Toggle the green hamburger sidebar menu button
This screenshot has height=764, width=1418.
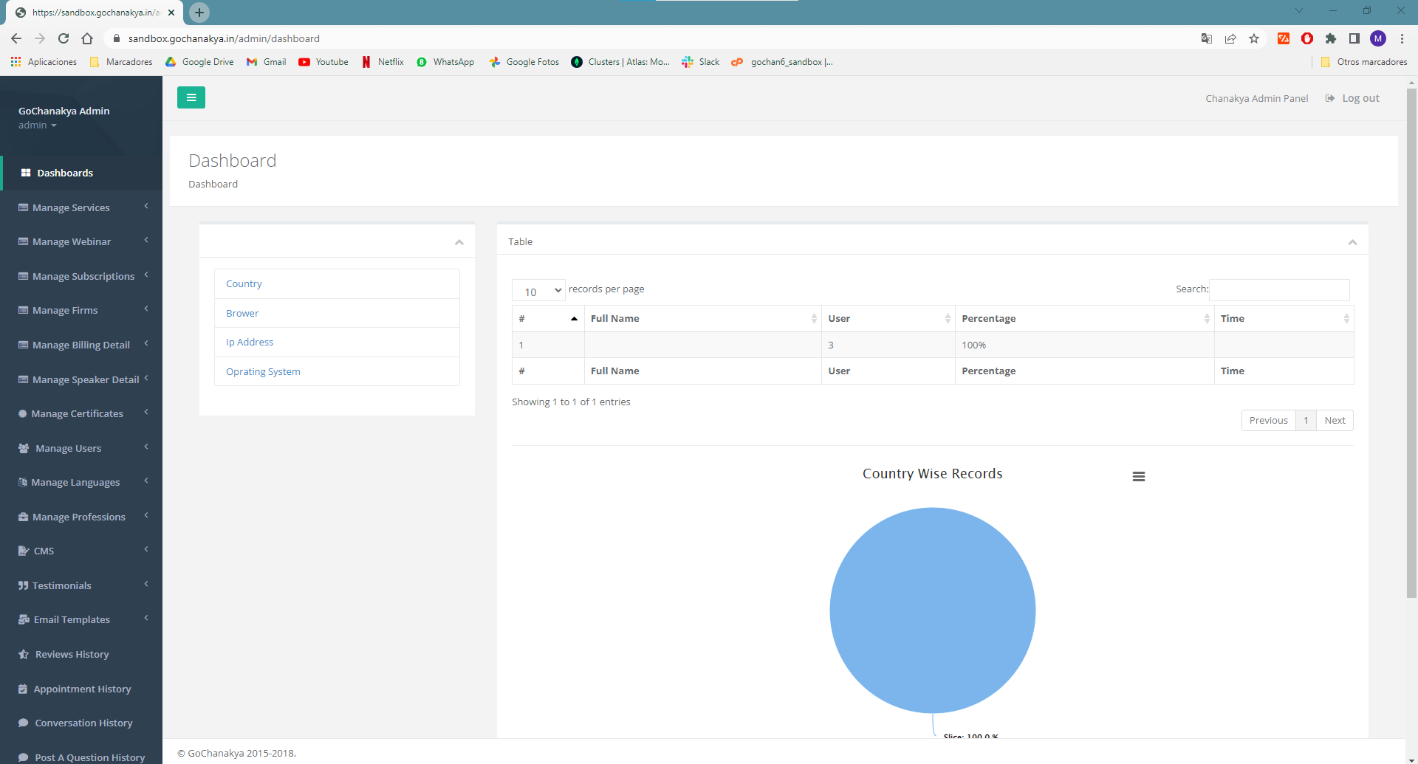click(x=191, y=97)
